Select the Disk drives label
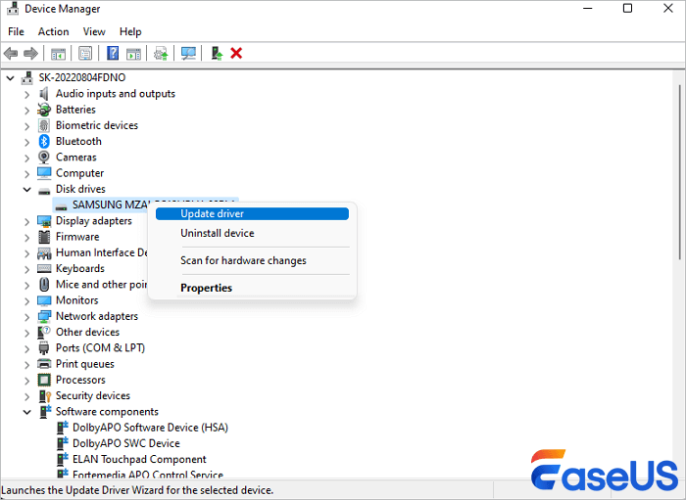Viewport: 686px width, 500px height. click(x=80, y=189)
